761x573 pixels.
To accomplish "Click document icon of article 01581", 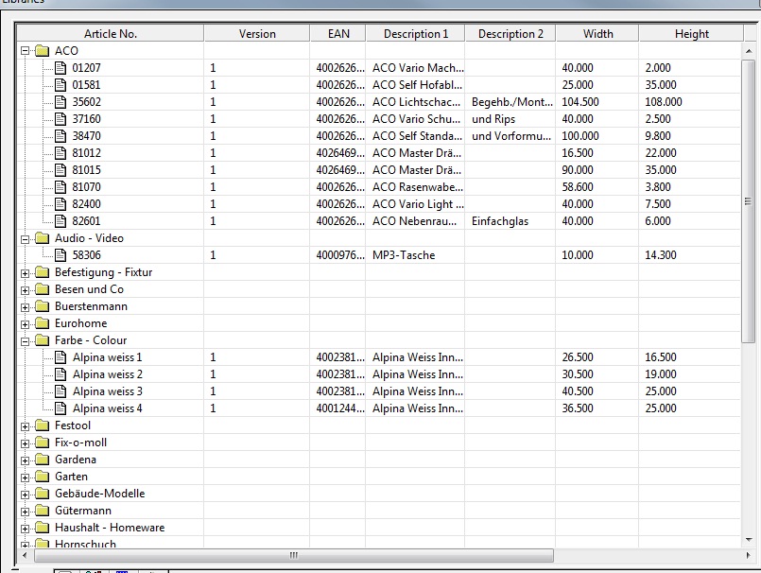I will (x=61, y=84).
